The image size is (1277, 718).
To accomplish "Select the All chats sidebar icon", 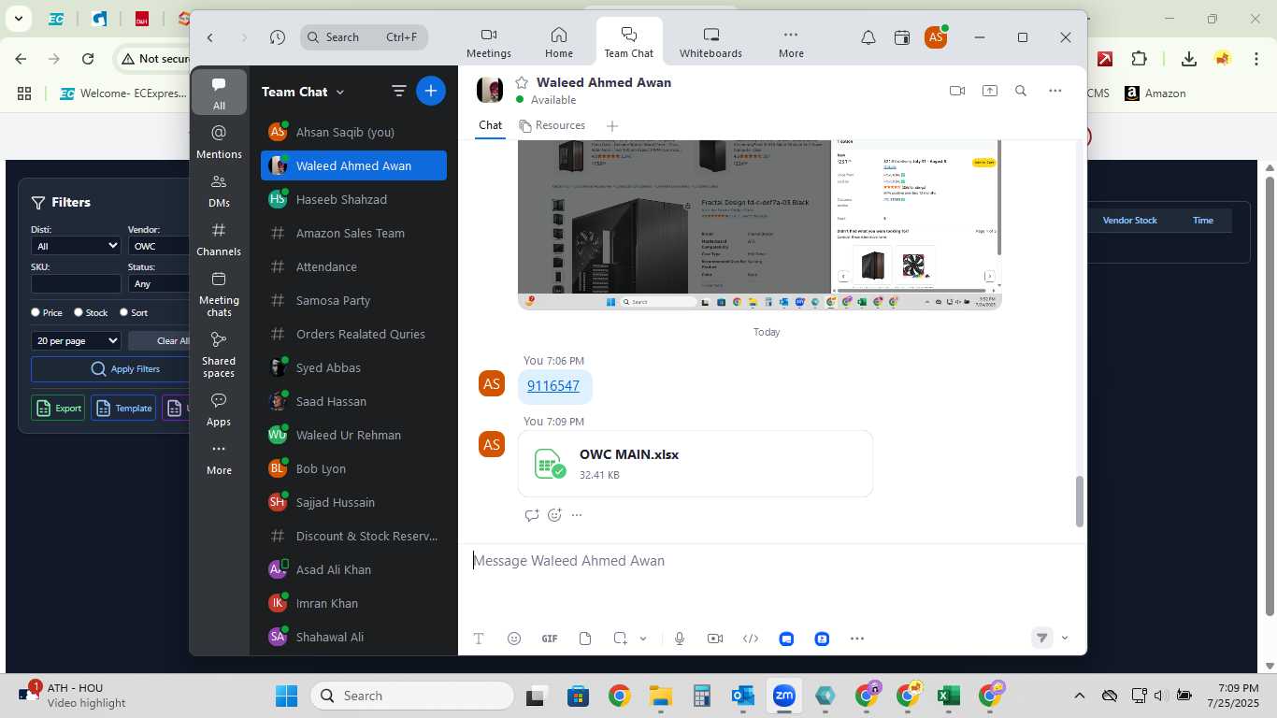I will (219, 93).
